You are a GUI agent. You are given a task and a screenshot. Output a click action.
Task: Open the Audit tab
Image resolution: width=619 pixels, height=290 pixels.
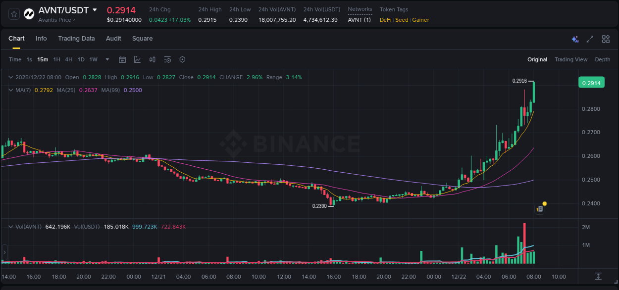[113, 39]
